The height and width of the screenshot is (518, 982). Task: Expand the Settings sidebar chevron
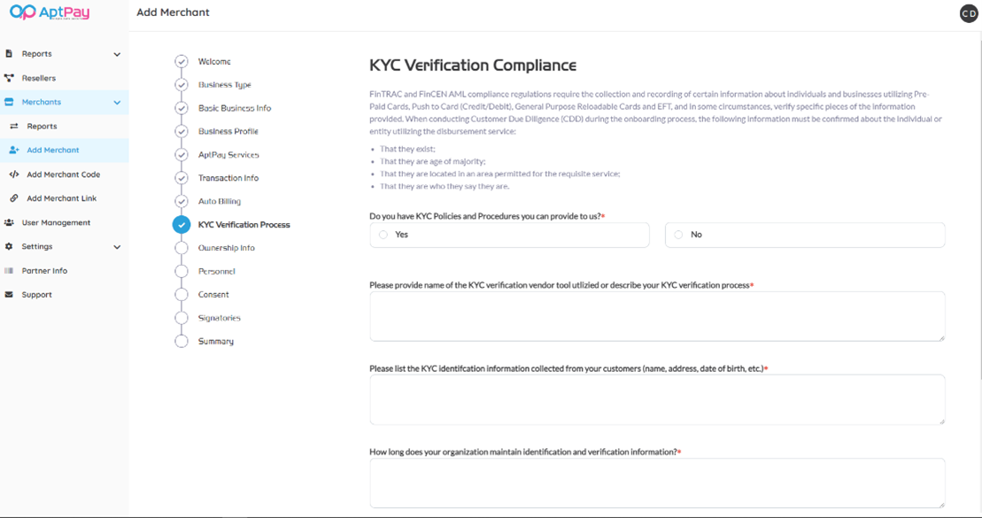point(117,247)
